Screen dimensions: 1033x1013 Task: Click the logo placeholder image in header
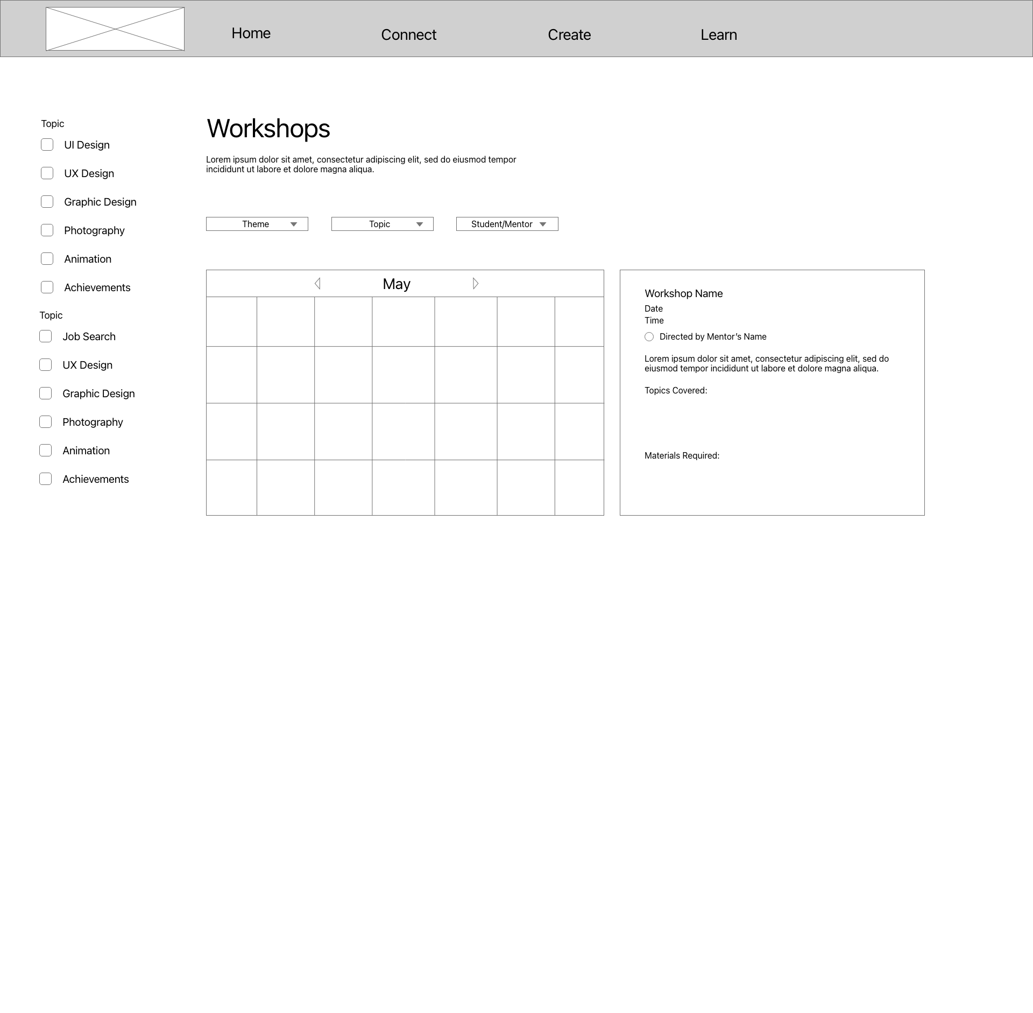(115, 29)
